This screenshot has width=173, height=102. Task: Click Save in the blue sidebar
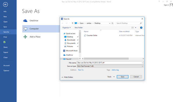point(5,27)
